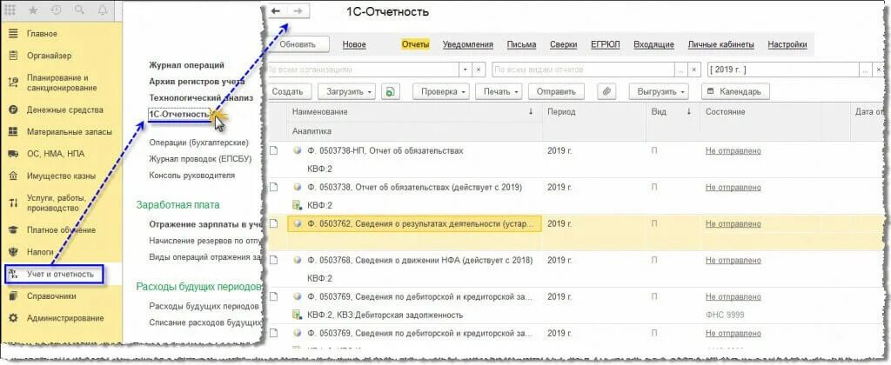
Task: Switch to the Новое tab
Action: tap(355, 44)
